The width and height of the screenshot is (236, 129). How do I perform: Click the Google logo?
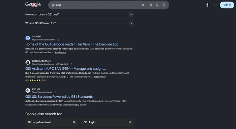click(33, 4)
